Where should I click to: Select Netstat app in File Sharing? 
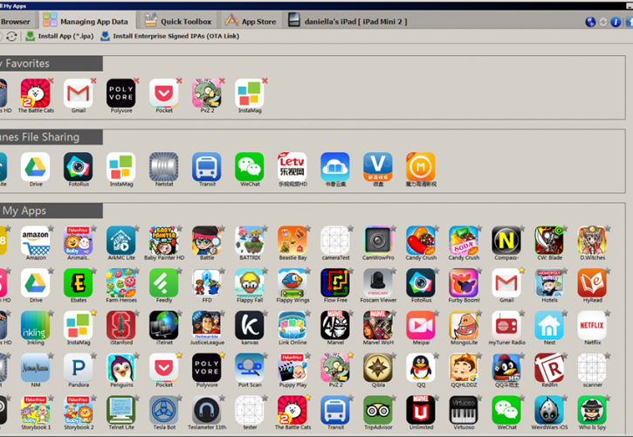tap(164, 167)
